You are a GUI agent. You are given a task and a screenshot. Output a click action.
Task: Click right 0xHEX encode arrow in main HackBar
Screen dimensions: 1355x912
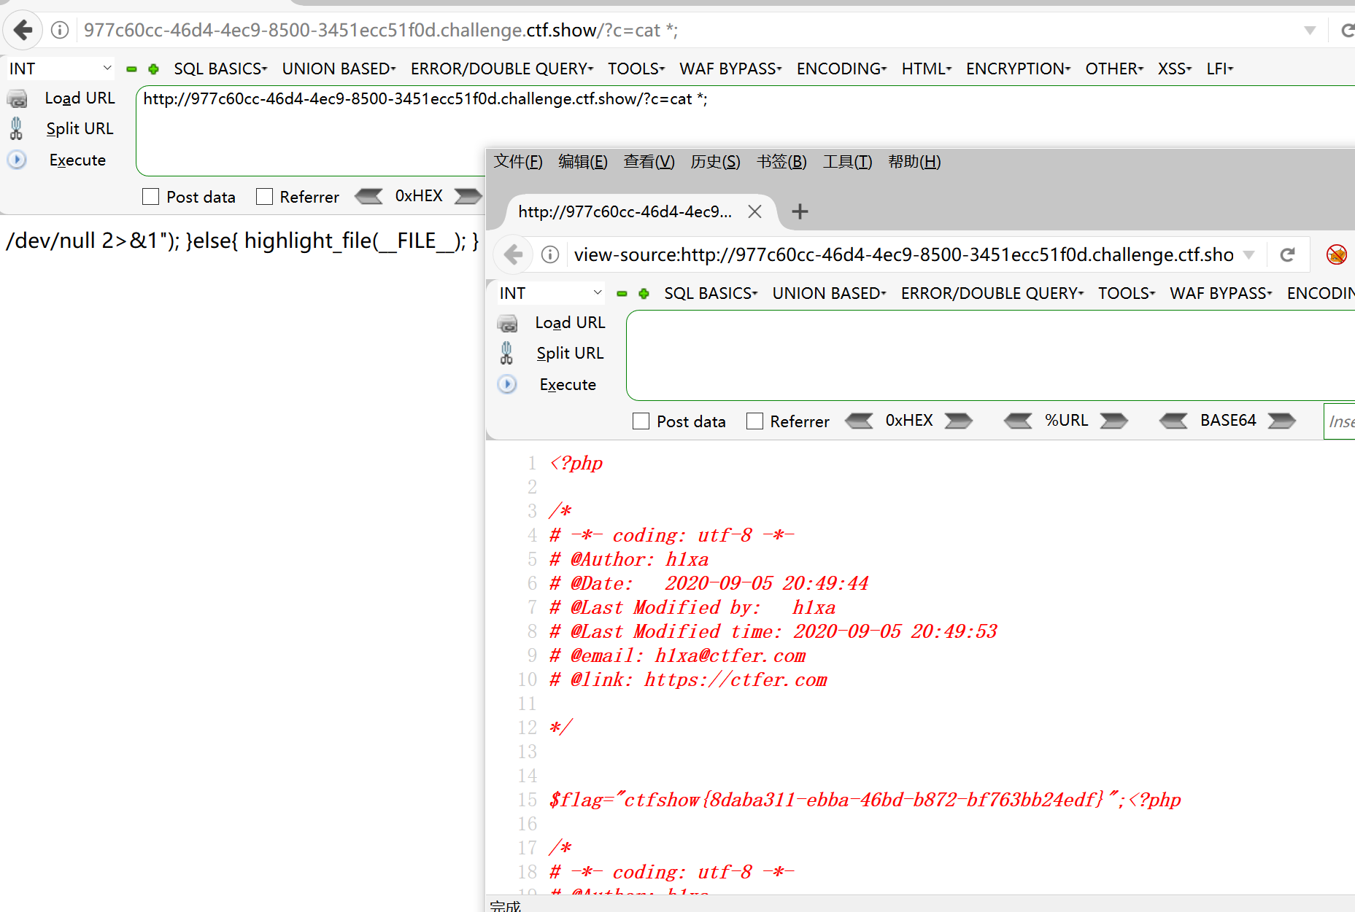pos(468,196)
